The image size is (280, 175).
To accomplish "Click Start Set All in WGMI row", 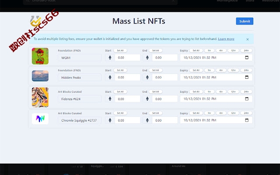I will point(120,51).
